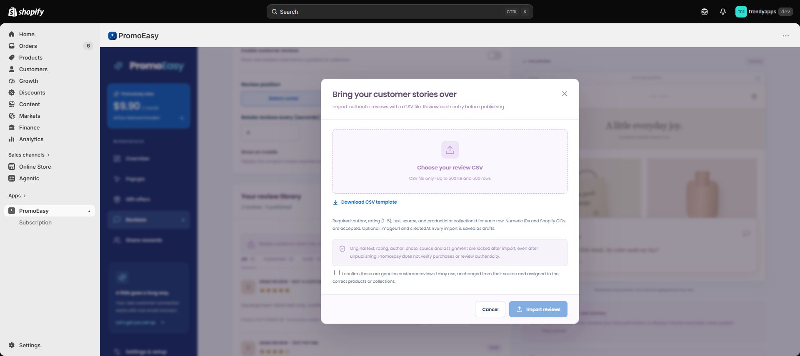Screen dimensions: 800x356
Task: Click the Home icon in sidebar
Action: 12,34
